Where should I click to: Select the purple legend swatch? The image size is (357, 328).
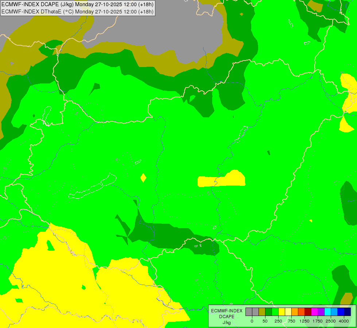(321, 312)
